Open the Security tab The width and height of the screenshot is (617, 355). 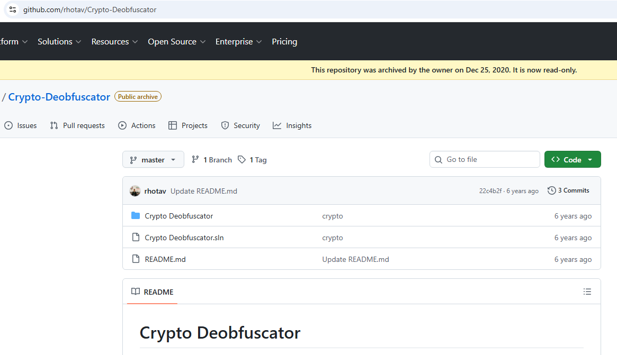pyautogui.click(x=240, y=125)
